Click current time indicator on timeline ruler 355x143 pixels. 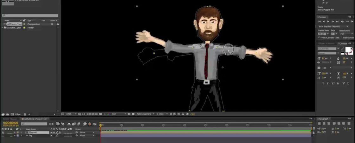[100, 125]
